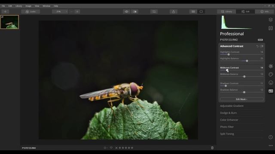
Task: Click the add image plus button
Action: click(x=5, y=12)
